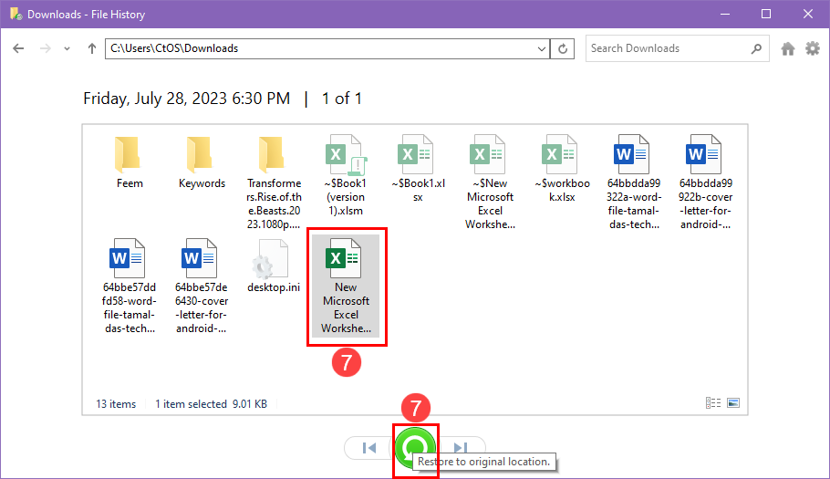
Task: Select 64bbdda99922b-cover-letter-for-android document
Action: [x=706, y=182]
